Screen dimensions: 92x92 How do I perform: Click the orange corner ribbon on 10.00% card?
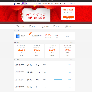(x=31, y=33)
